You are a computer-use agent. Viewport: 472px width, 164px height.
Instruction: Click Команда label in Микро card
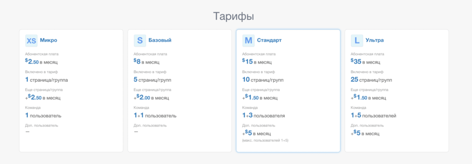33,108
